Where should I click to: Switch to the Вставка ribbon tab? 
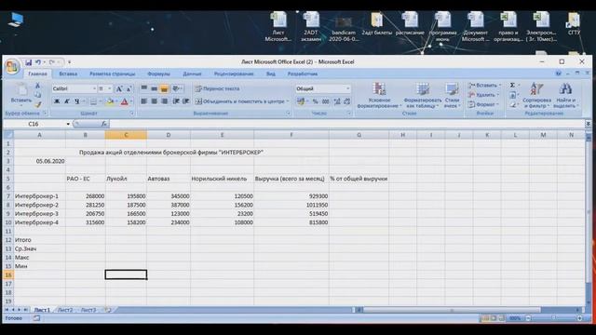[68, 74]
